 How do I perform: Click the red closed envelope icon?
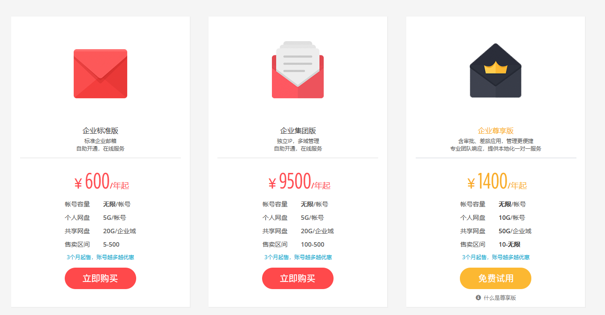click(x=100, y=74)
